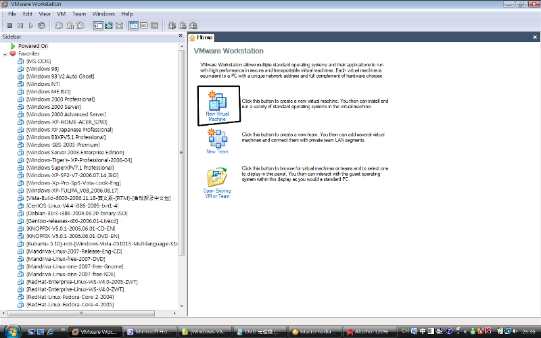Screen dimensions: 541x338
Task: Click last icon in the rightmost toolbar group
Action: [x=193, y=26]
